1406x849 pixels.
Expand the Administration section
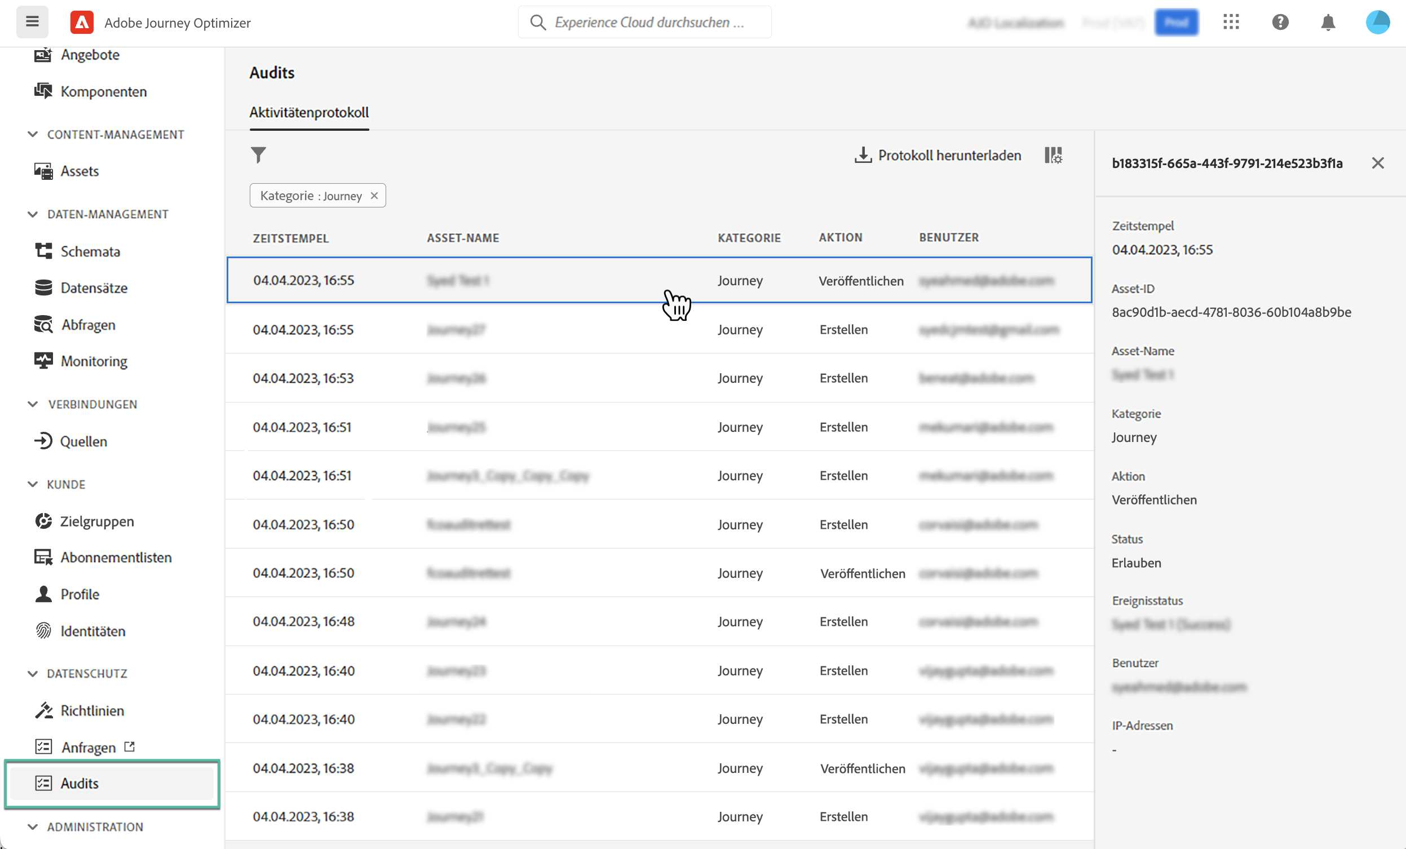point(33,827)
